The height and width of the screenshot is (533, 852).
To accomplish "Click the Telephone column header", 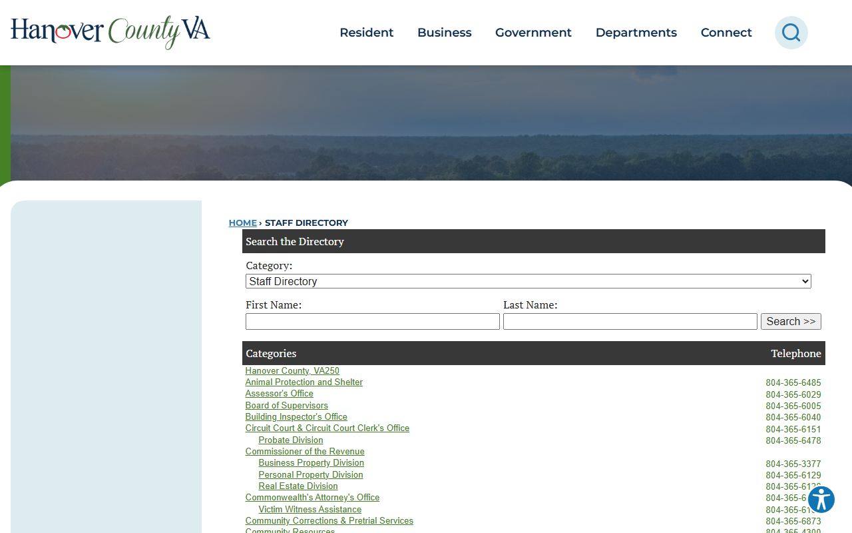I will (x=796, y=353).
